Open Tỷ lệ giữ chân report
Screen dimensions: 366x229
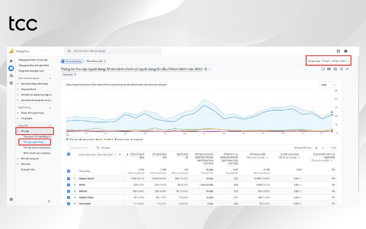[28, 169]
